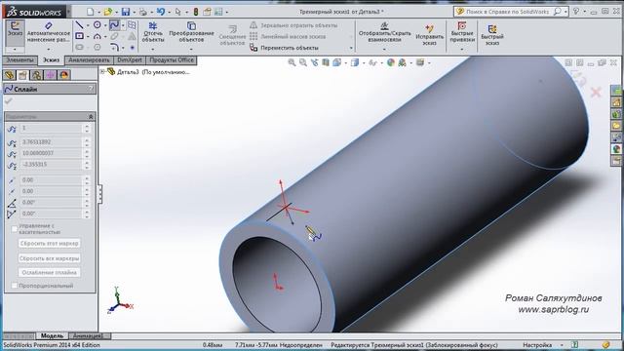Open FeatureManager design tree tab icon

pos(9,75)
